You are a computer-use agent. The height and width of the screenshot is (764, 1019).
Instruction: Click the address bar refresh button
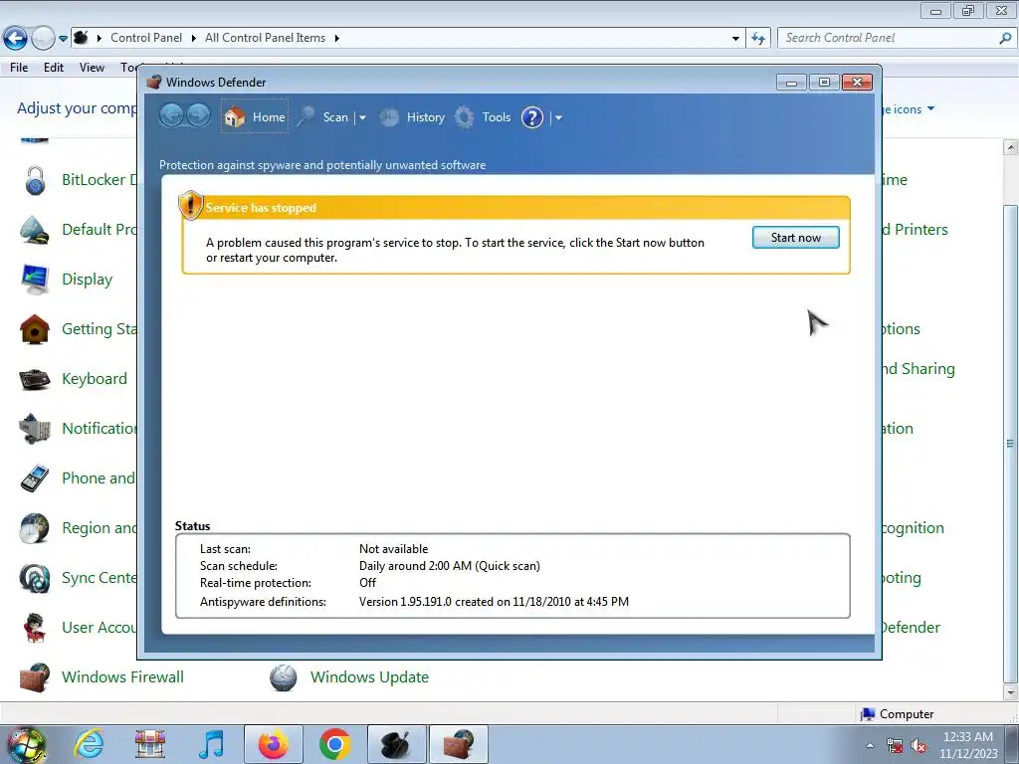(757, 39)
